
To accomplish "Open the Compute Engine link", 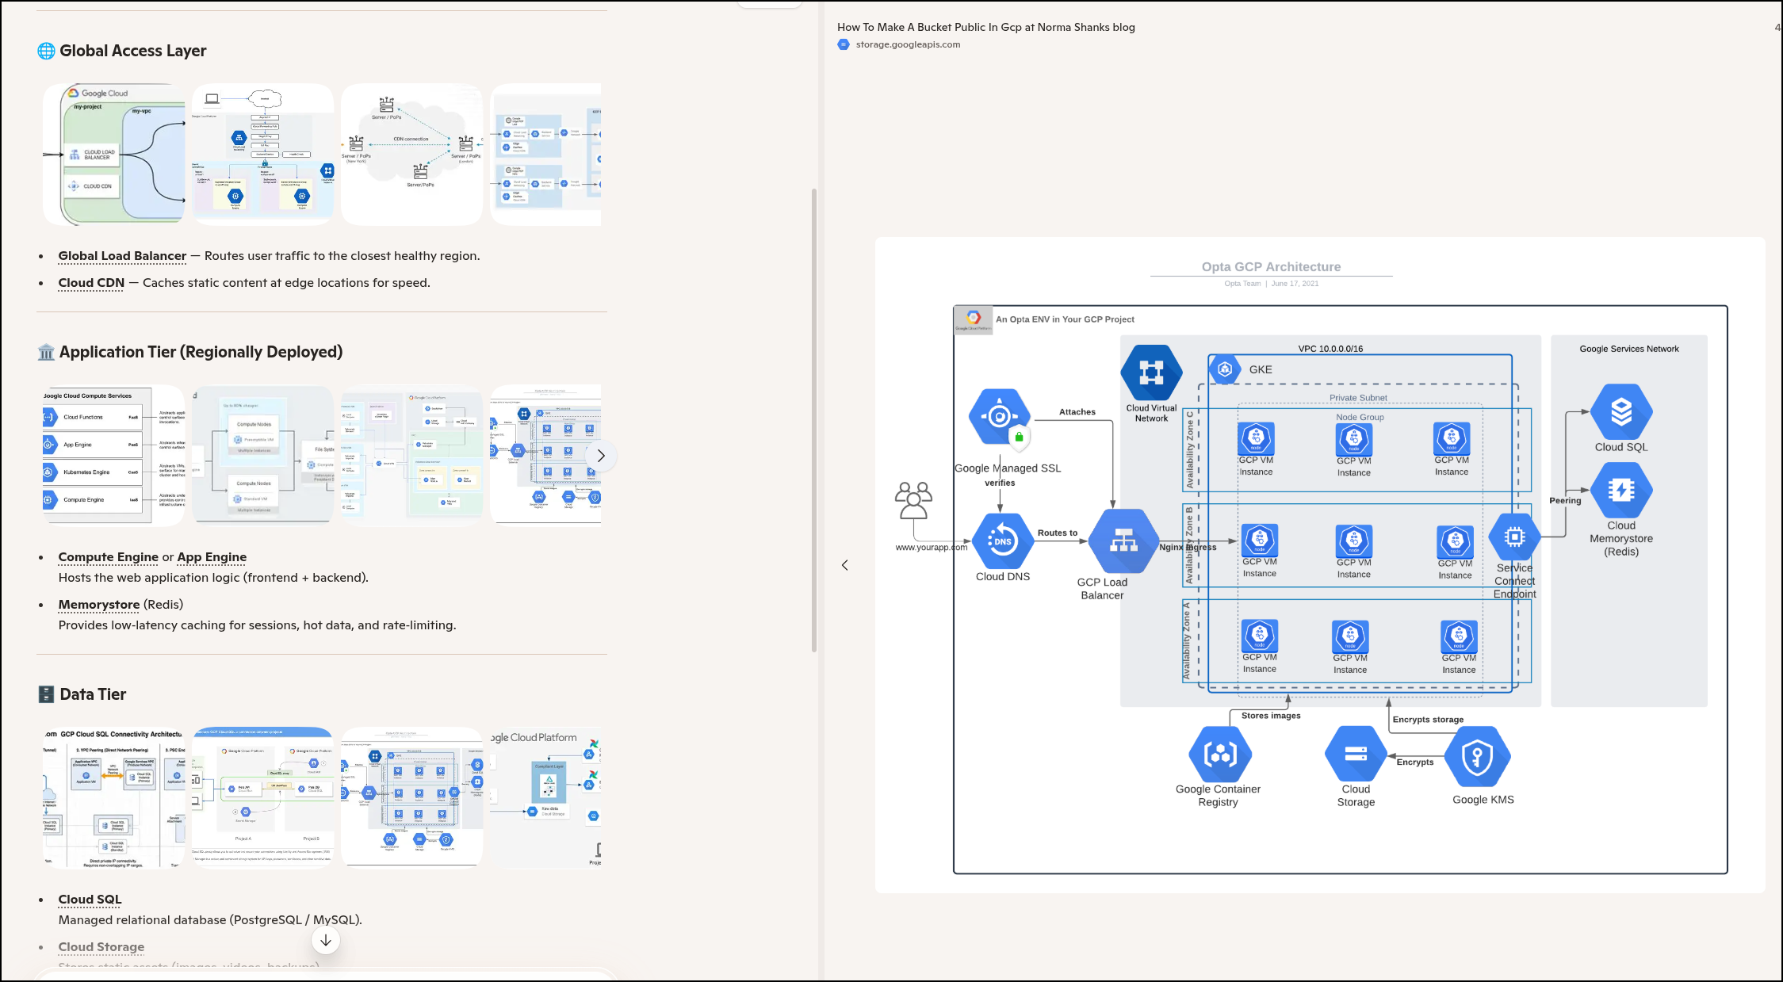I will [108, 557].
